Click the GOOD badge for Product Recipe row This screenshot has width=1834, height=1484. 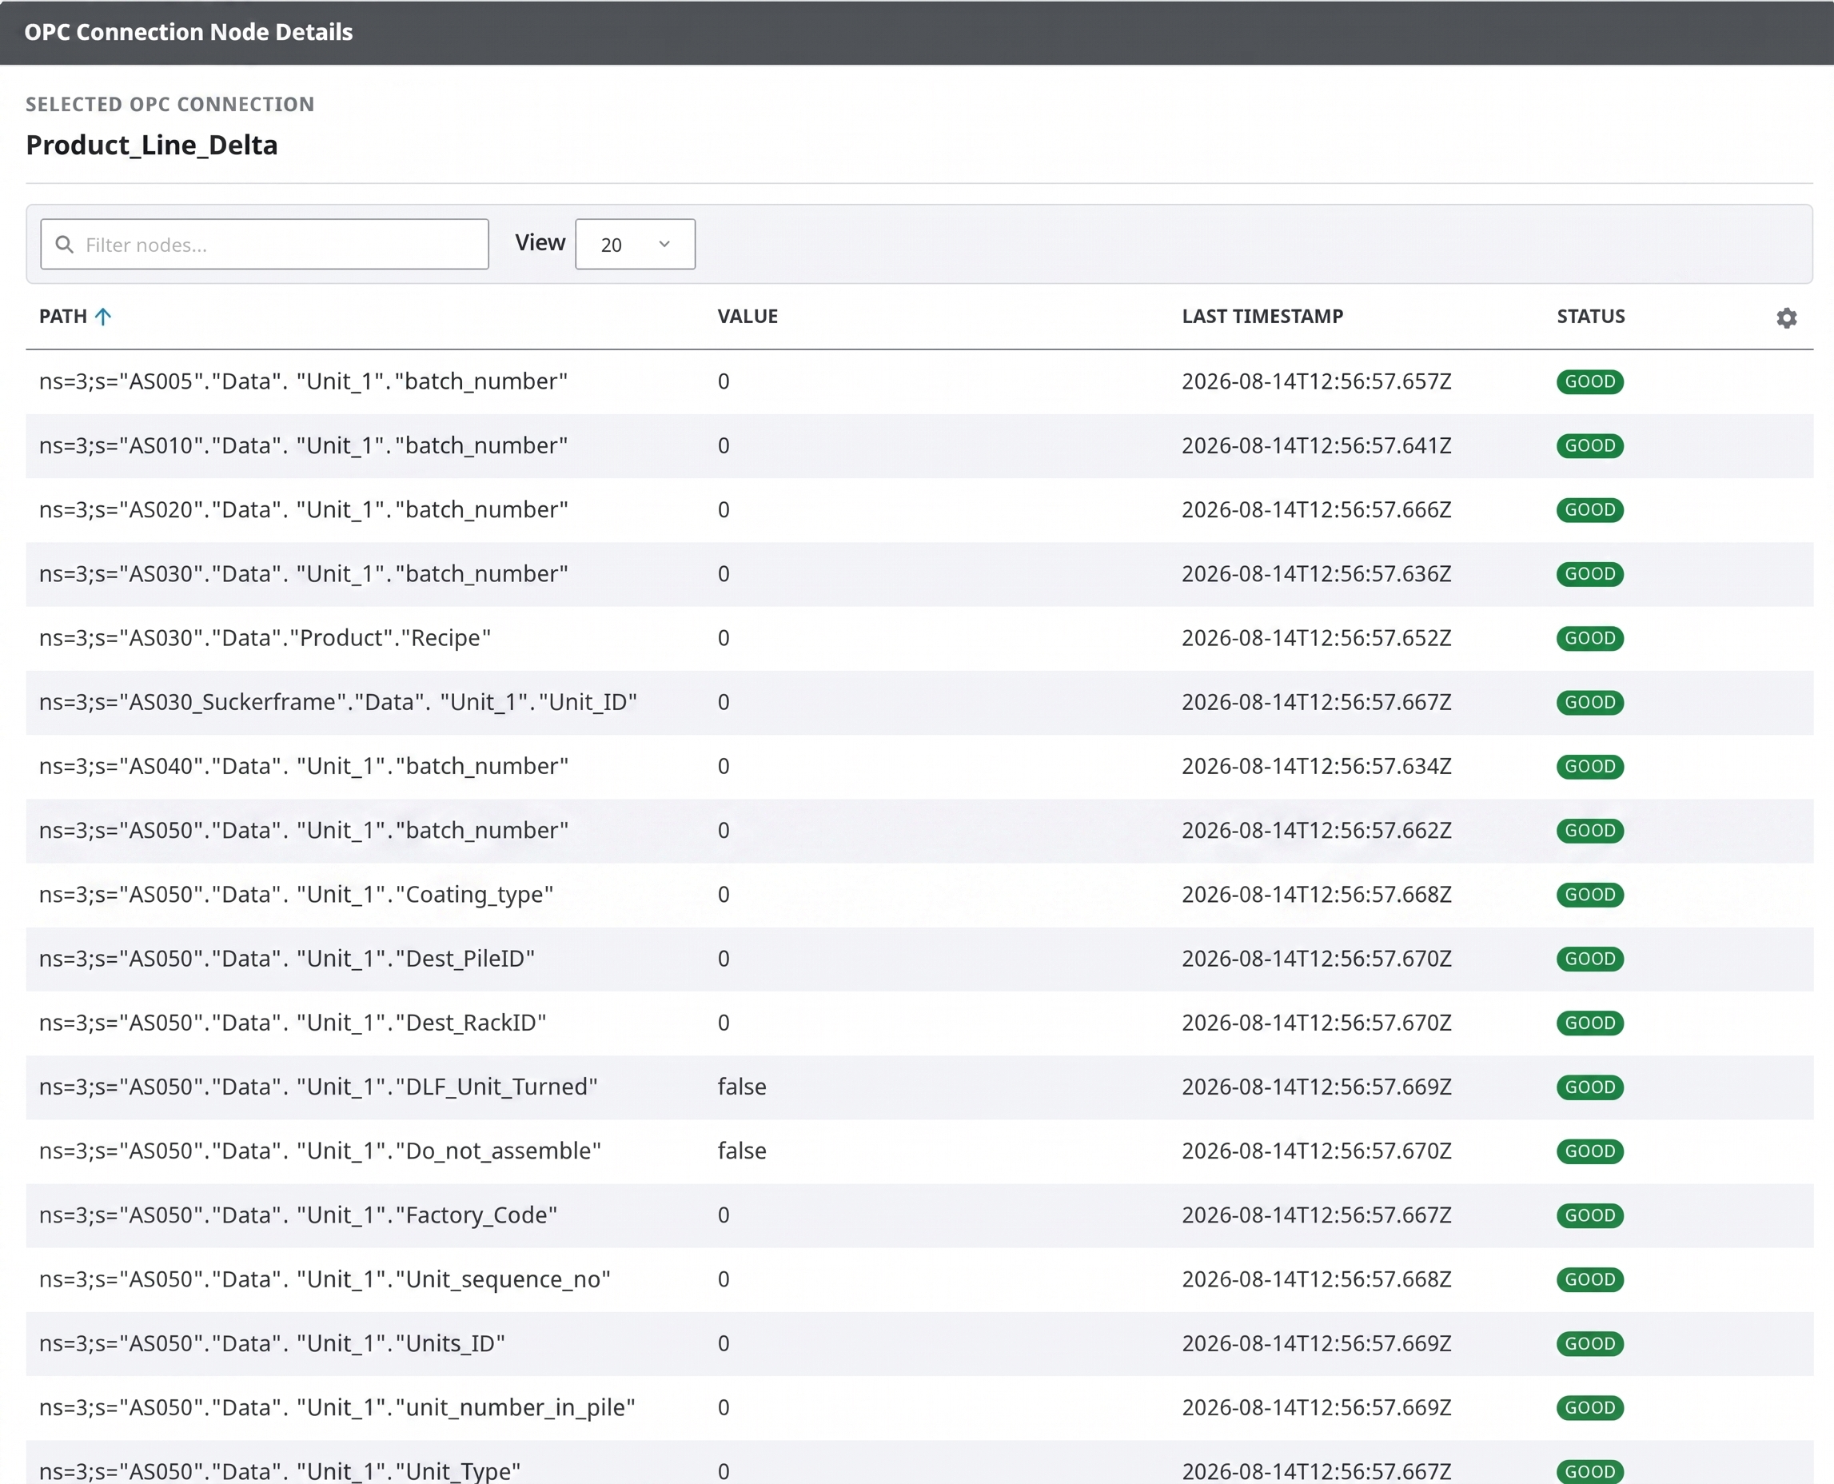[x=1589, y=638]
